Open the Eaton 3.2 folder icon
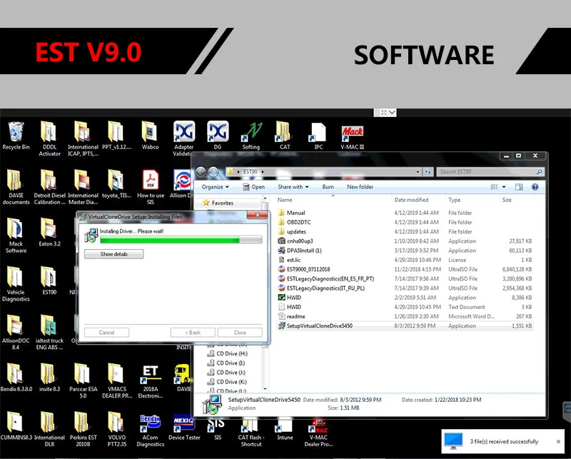 click(49, 233)
